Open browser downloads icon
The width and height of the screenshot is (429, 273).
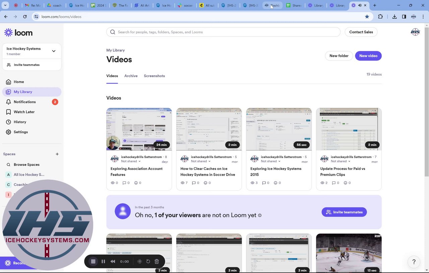394,16
